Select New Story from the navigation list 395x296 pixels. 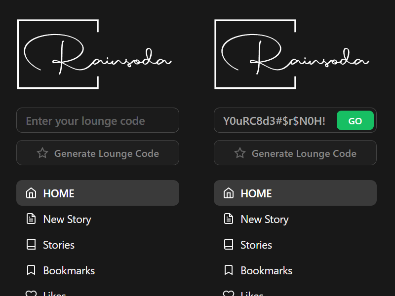[x=67, y=219]
